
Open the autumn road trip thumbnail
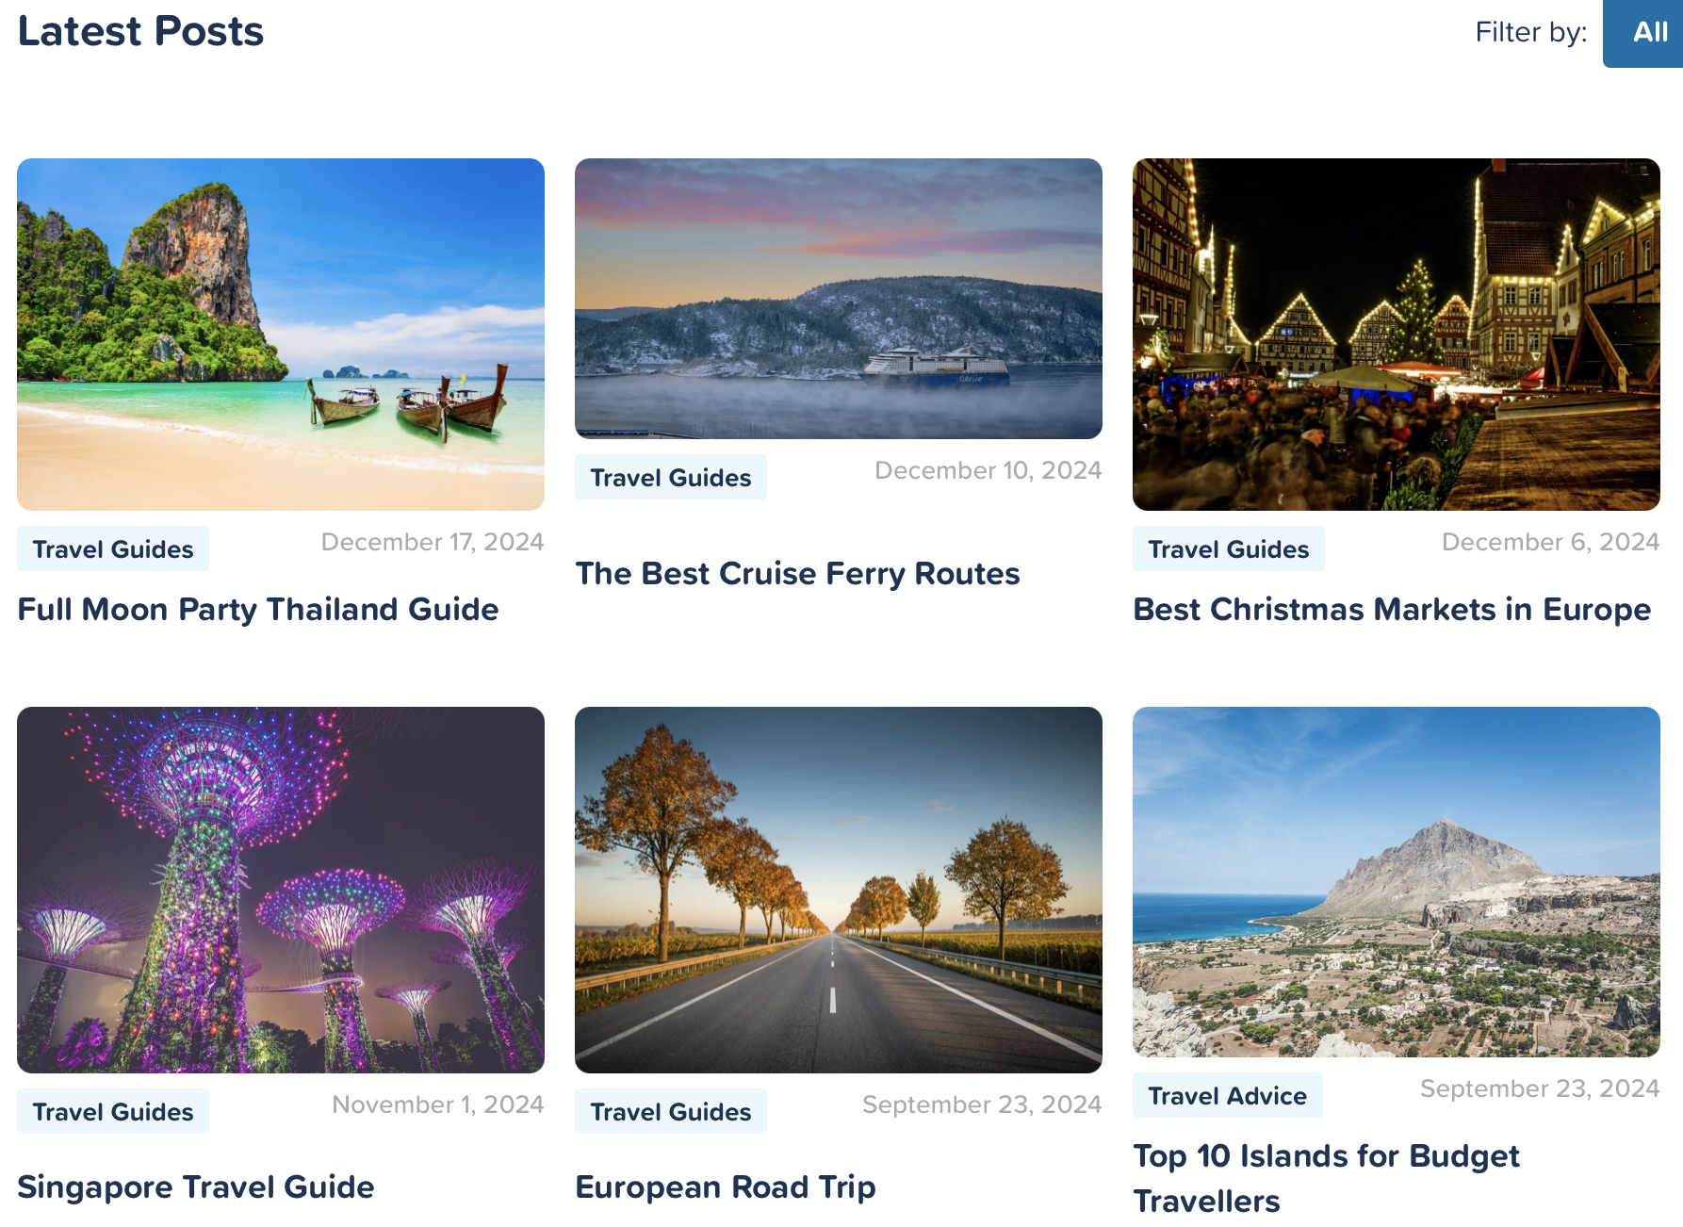[x=839, y=890]
